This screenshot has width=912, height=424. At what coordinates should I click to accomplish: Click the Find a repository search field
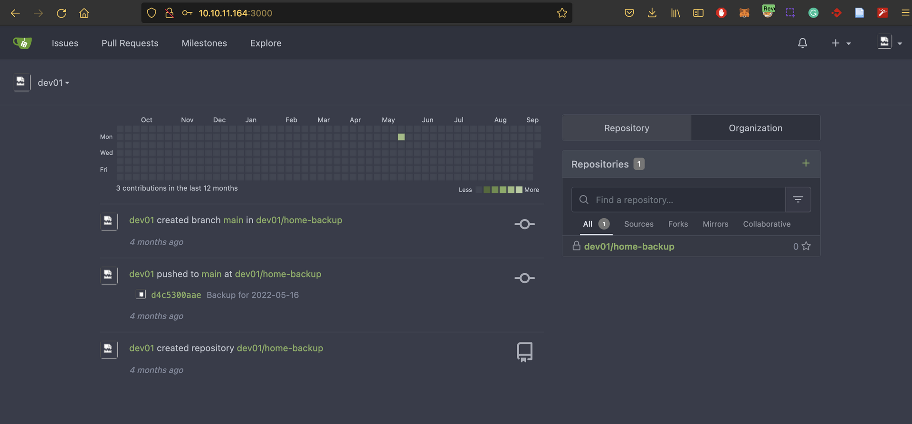tap(678, 200)
